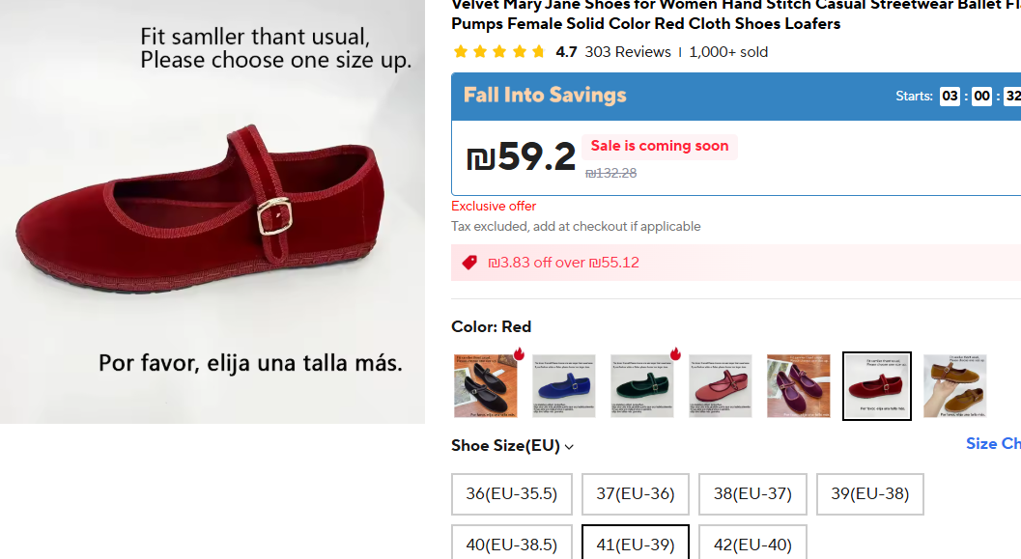1021x559 pixels.
Task: Select shoe size 39(EU-38)
Action: [870, 494]
